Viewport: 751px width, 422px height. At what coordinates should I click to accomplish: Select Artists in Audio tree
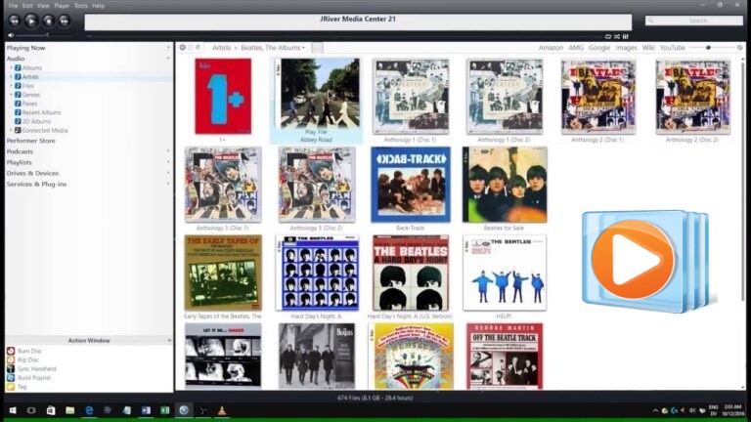point(30,76)
